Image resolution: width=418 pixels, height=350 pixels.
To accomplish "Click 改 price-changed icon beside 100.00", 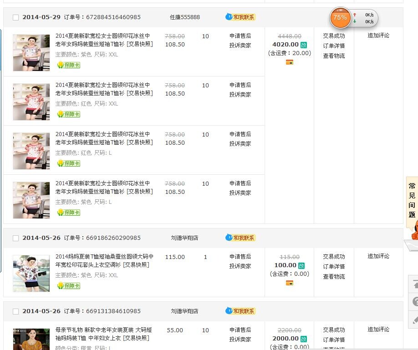I will pyautogui.click(x=301, y=265).
